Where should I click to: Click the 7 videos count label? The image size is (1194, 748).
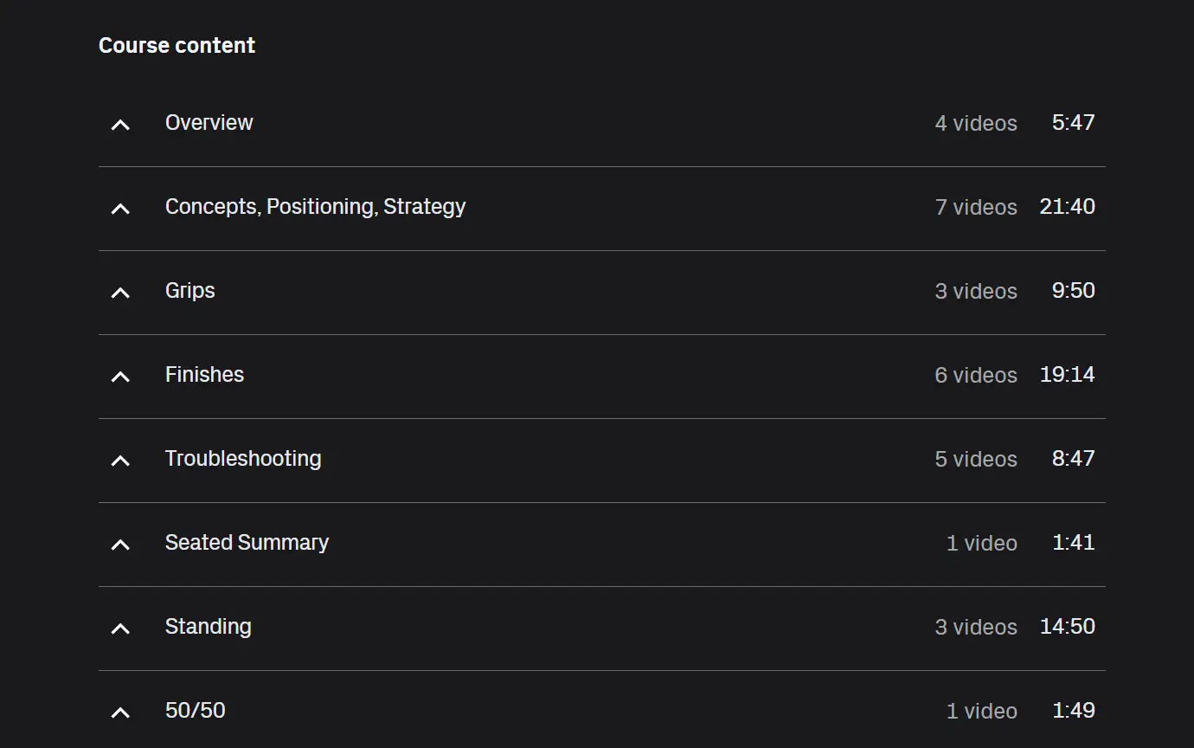click(976, 208)
